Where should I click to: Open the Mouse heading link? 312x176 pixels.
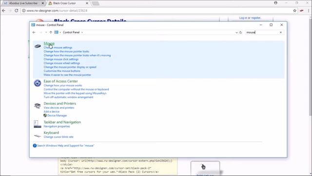pyautogui.click(x=49, y=44)
